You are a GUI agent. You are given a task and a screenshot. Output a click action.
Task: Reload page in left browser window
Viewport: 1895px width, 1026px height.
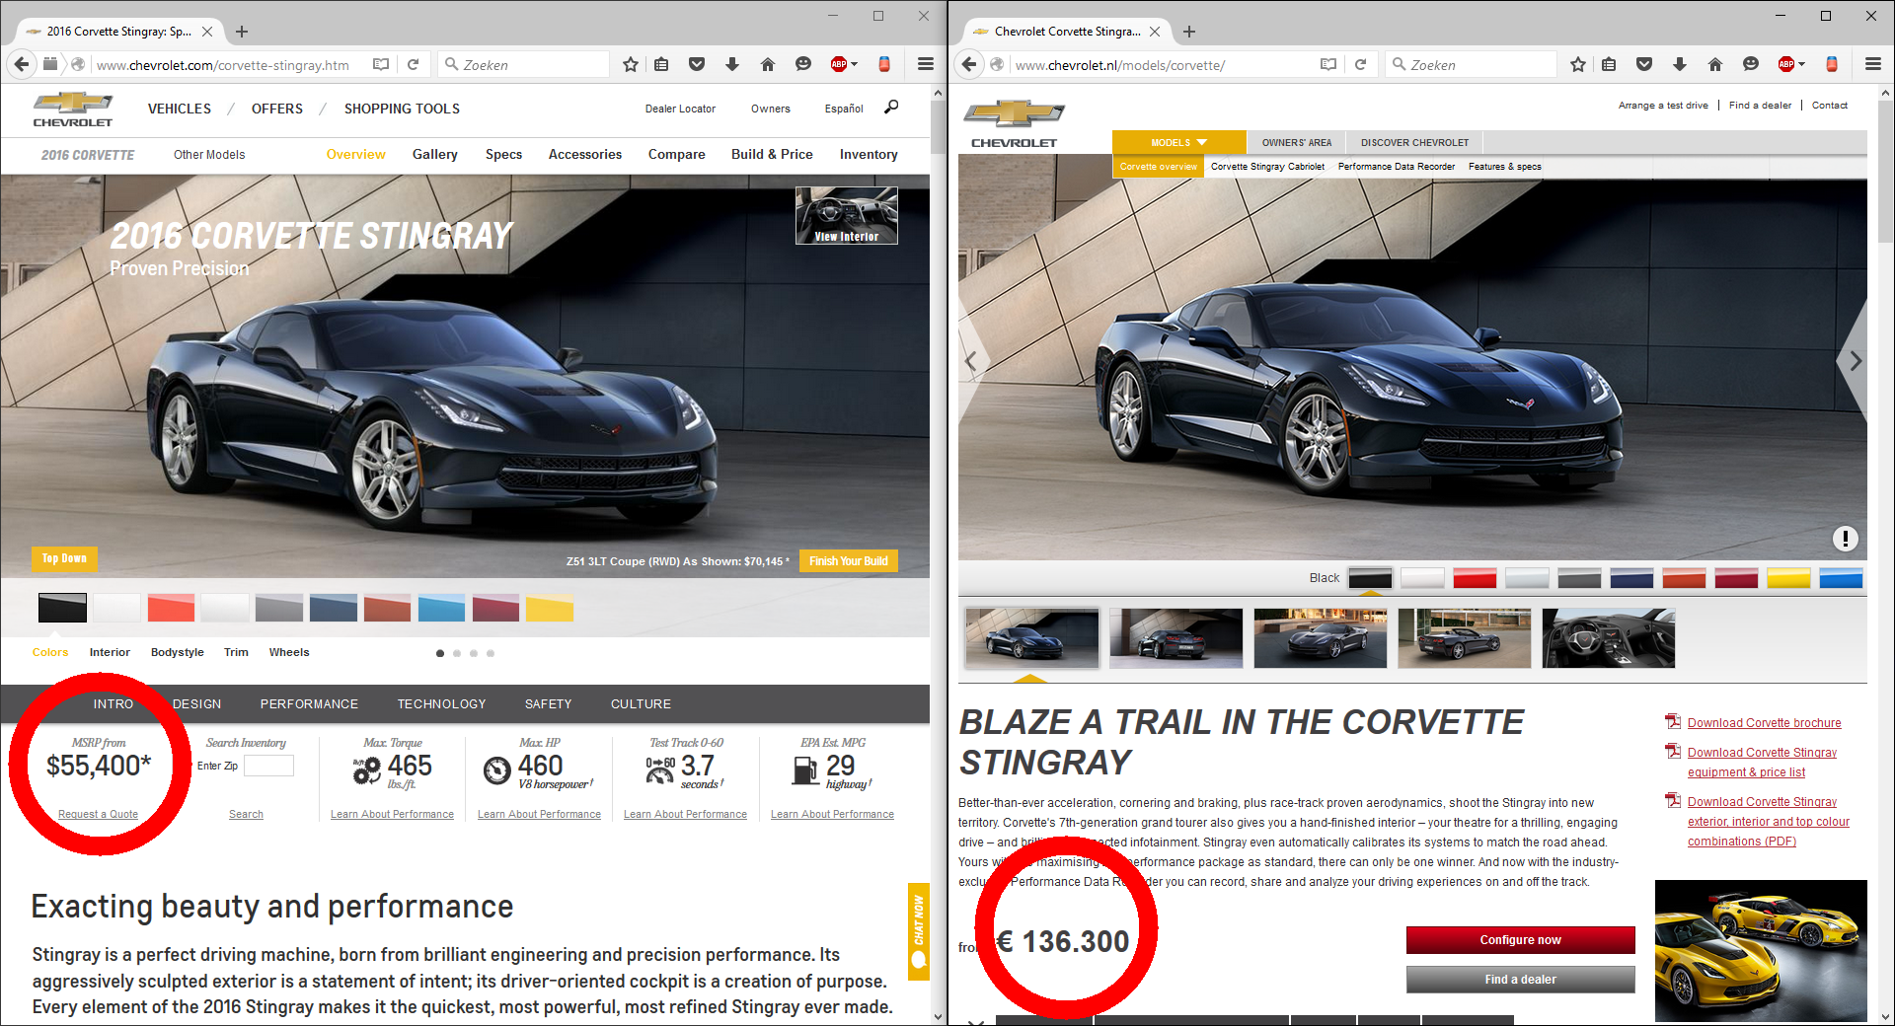414,64
